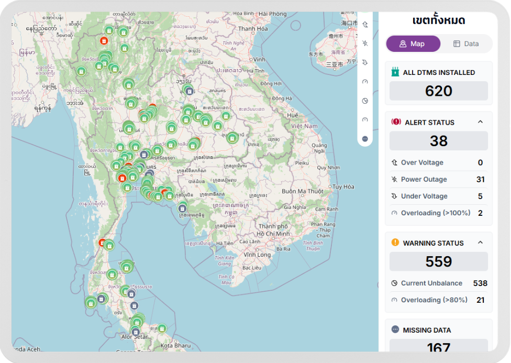This screenshot has width=511, height=363.
Task: Click the orange warning icon beside WARNING STATUS
Action: [395, 243]
